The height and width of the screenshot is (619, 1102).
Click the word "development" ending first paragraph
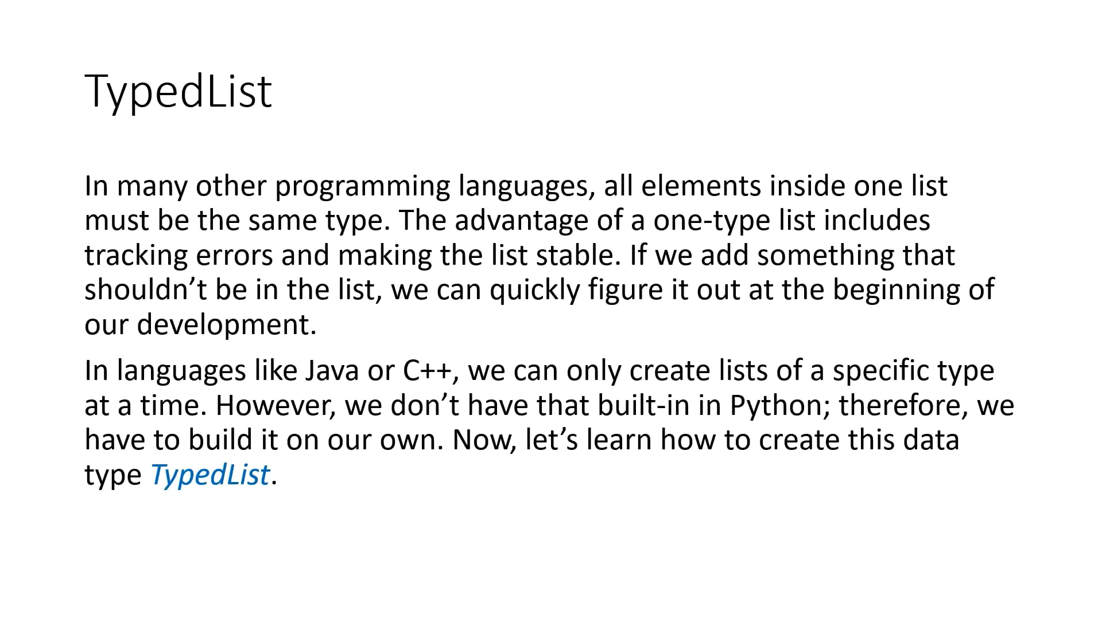coord(226,325)
